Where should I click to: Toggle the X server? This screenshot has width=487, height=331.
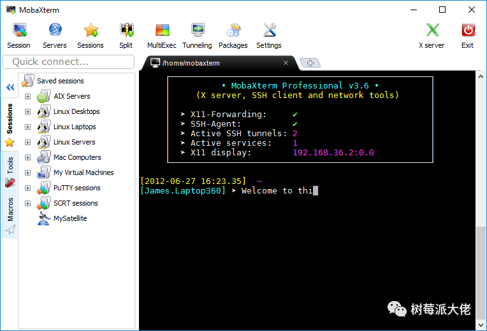point(432,36)
